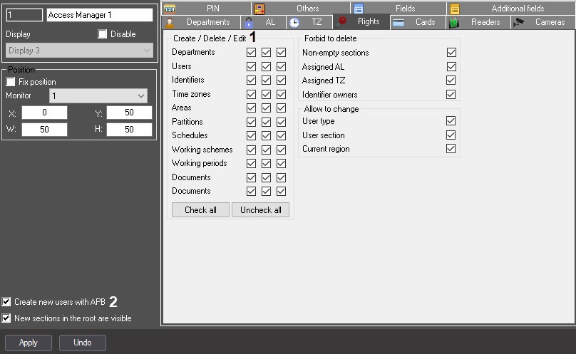Click the Departments person icon

point(170,23)
